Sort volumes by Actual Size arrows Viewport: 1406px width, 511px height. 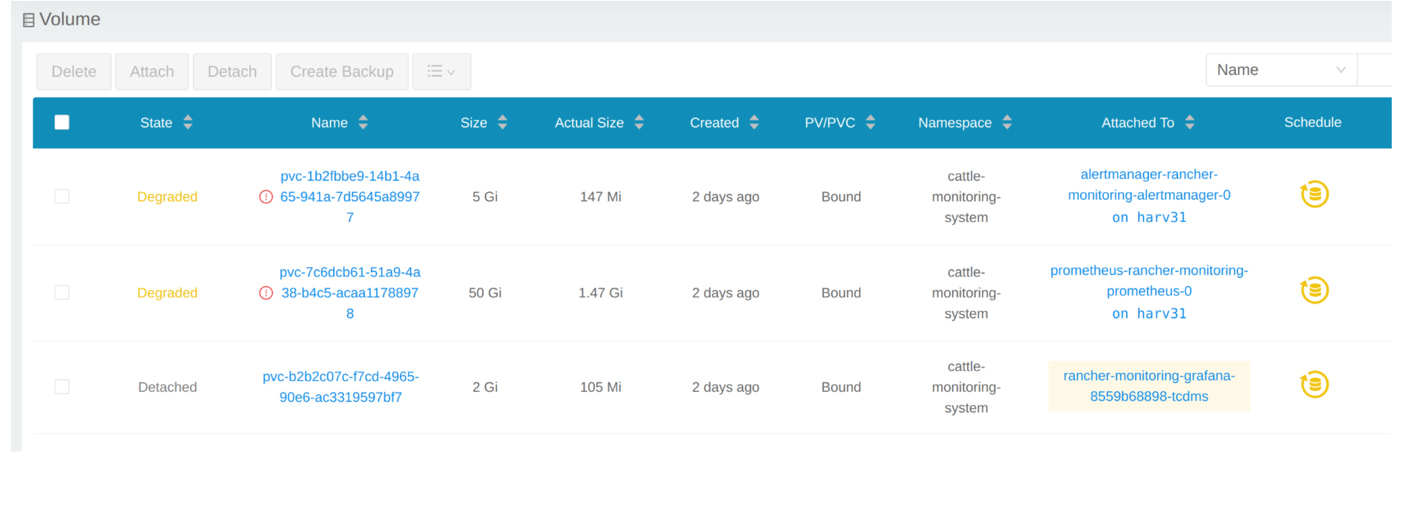pos(639,122)
